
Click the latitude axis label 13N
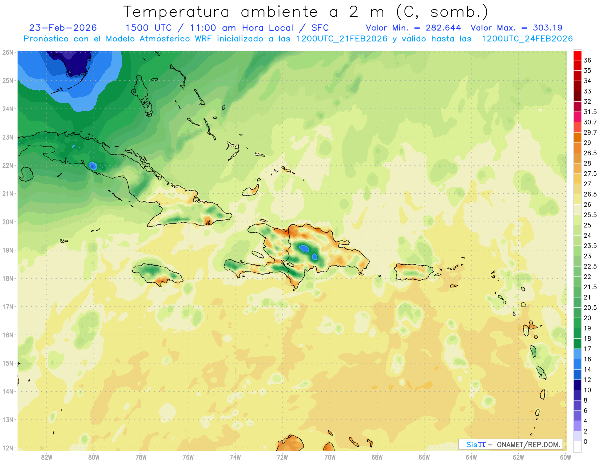(x=8, y=420)
